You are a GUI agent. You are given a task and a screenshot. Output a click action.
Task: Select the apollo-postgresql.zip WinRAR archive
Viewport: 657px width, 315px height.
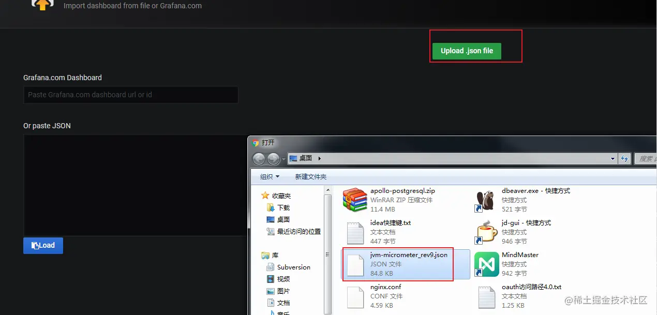click(x=406, y=200)
